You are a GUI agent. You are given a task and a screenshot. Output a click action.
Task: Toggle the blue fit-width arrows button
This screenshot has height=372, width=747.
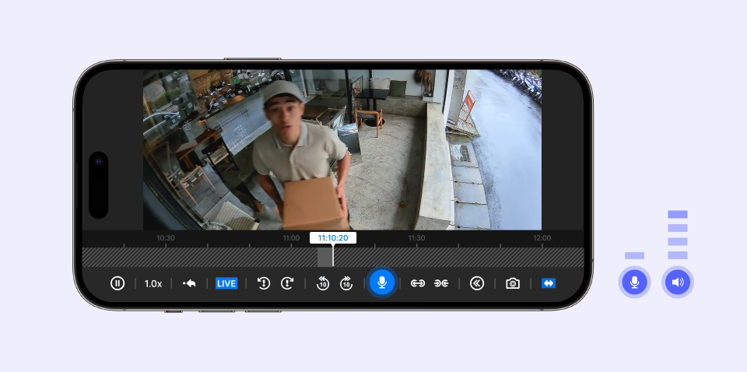(x=549, y=283)
